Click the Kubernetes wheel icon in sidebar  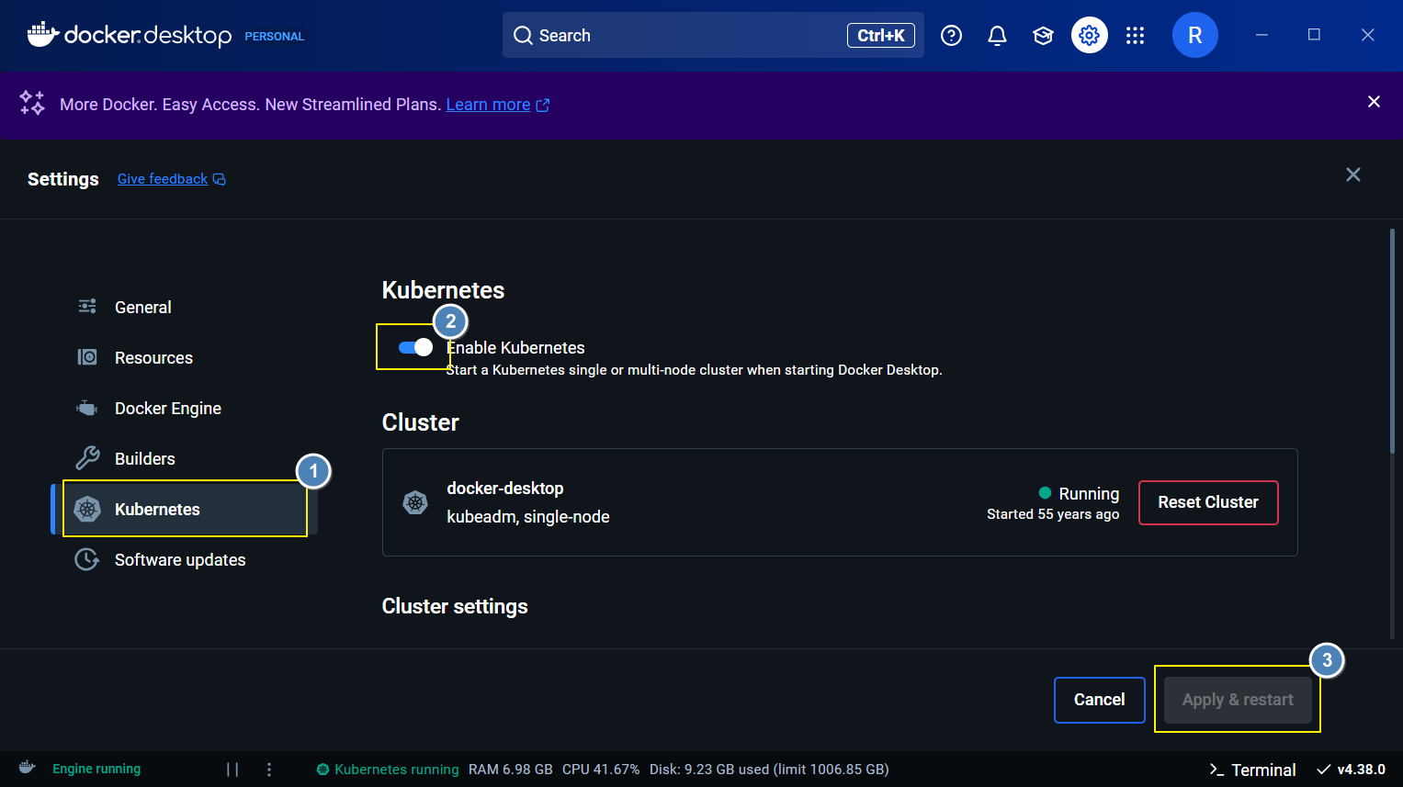tap(87, 509)
